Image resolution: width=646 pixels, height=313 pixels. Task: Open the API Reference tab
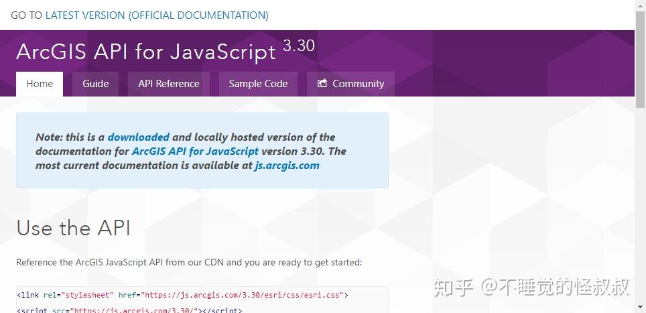pos(169,84)
